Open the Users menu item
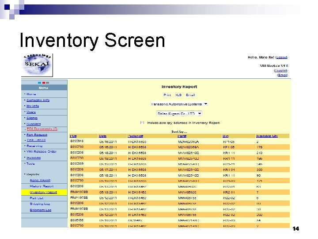 click(31, 112)
